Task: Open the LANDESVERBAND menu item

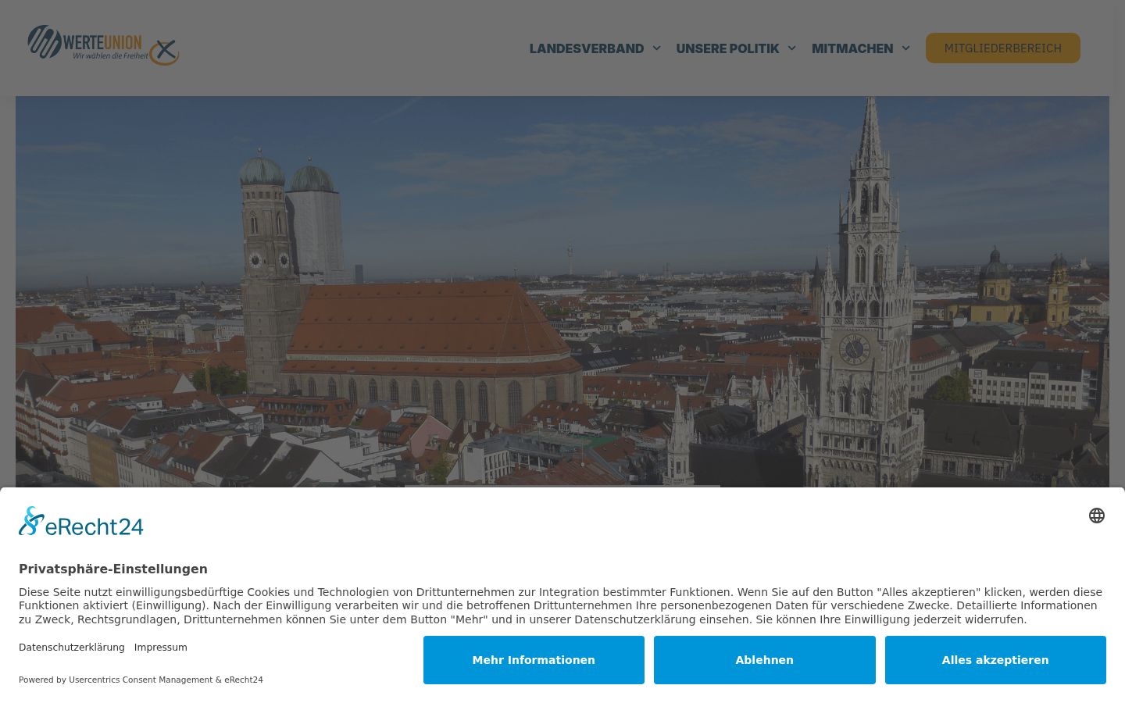Action: point(587,48)
